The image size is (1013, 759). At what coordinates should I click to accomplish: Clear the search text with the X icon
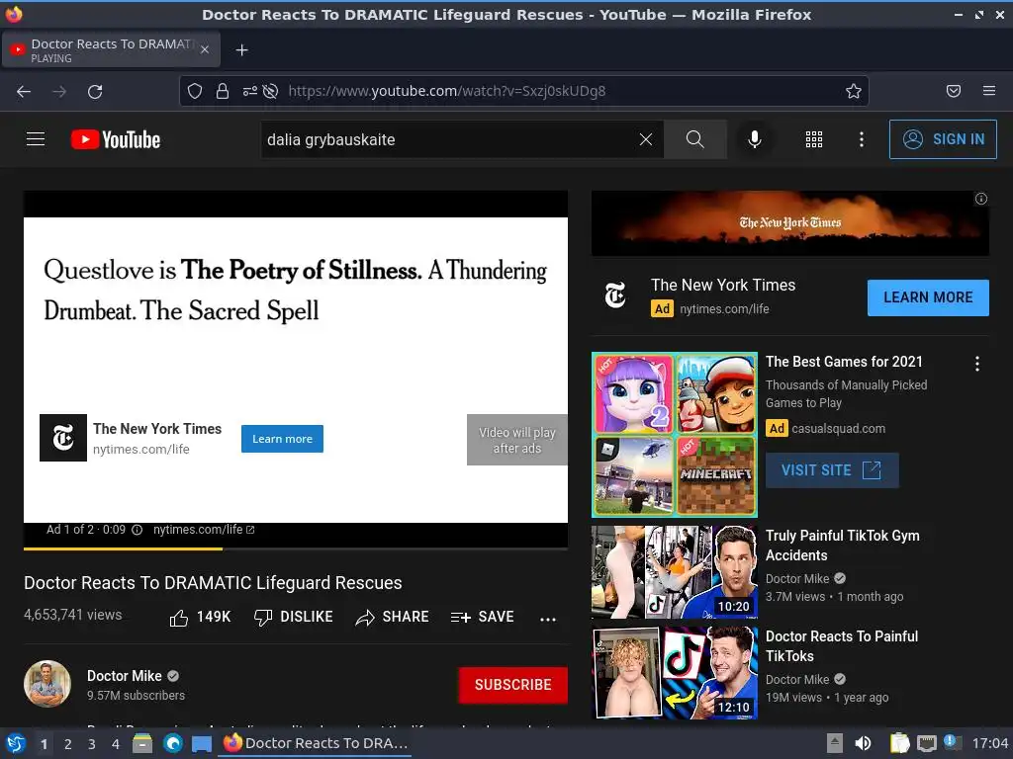click(645, 139)
